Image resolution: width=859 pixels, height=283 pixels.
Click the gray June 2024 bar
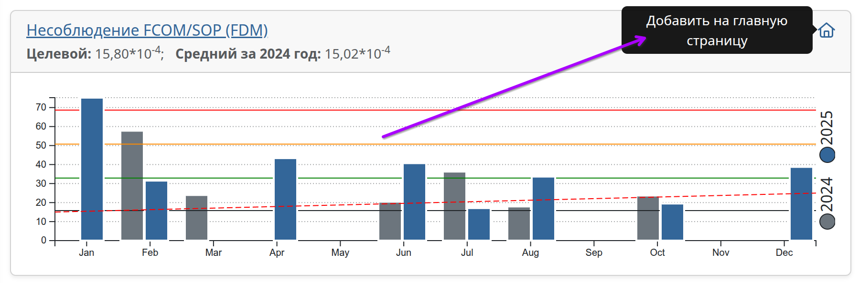coord(390,222)
